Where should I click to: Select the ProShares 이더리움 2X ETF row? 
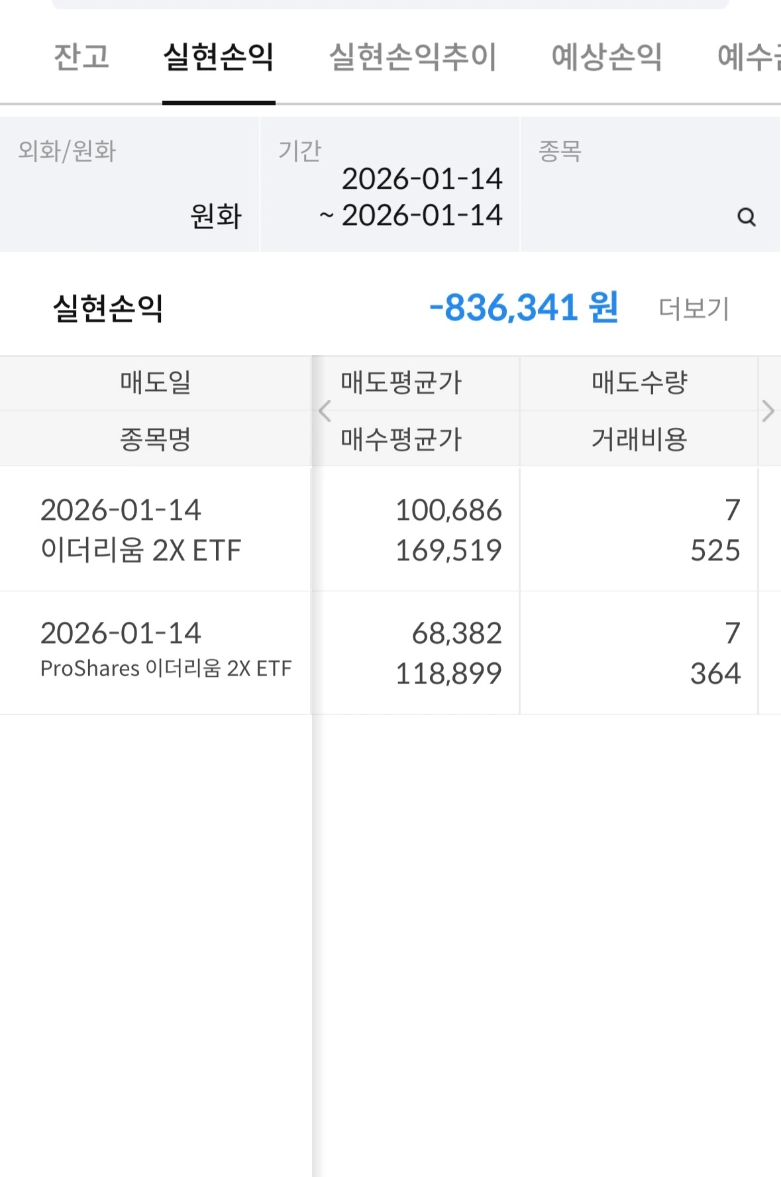coord(155,652)
